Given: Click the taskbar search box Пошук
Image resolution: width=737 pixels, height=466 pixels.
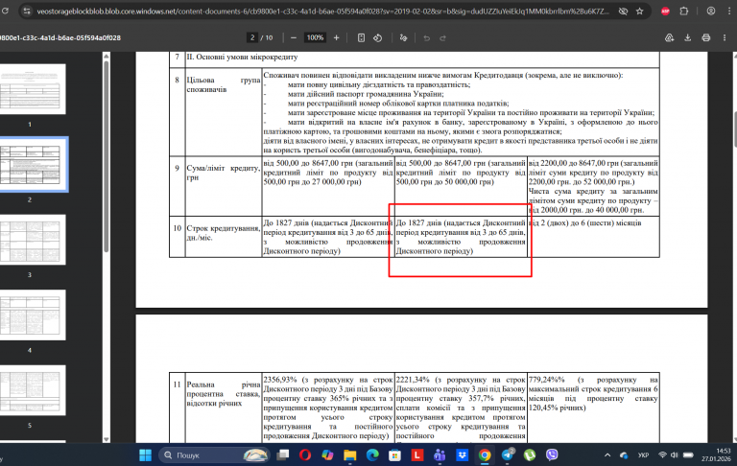Looking at the screenshot, I should point(214,454).
